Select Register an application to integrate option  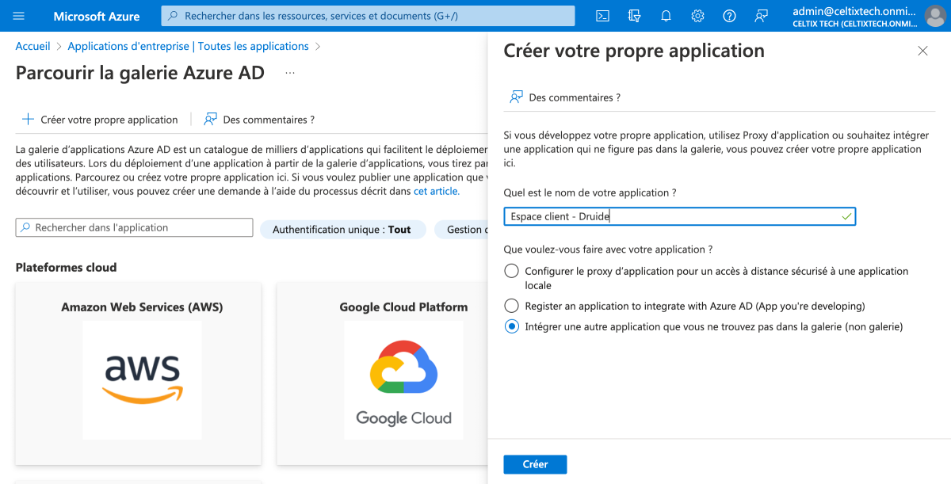click(x=512, y=305)
